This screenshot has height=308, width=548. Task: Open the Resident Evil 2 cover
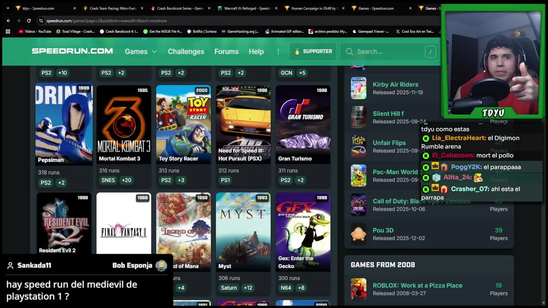pos(64,223)
